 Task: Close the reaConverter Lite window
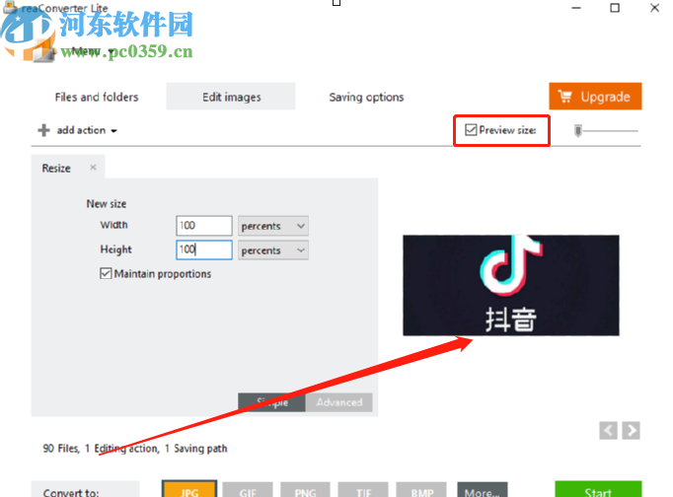[654, 8]
